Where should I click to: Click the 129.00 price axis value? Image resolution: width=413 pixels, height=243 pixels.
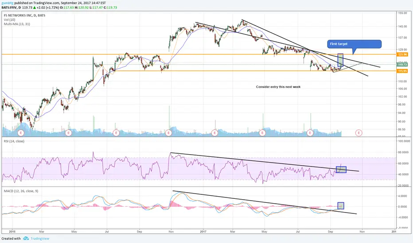(x=402, y=49)
